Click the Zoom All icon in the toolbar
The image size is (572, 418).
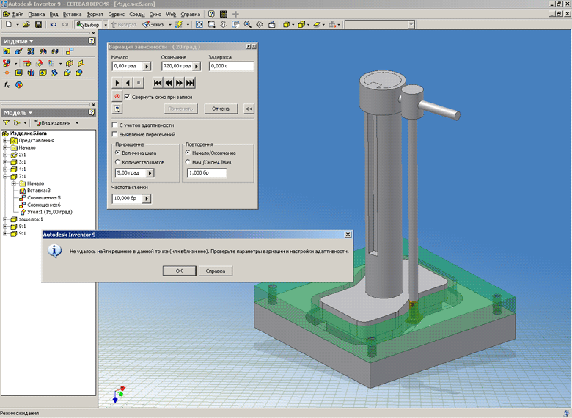coord(199,24)
